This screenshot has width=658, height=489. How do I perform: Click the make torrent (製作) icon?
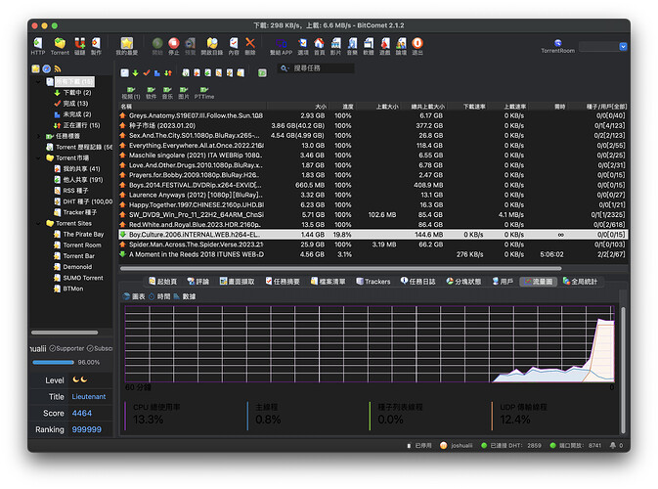(96, 46)
